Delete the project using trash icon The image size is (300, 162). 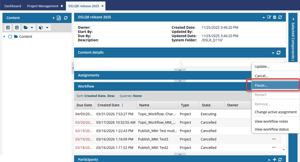[x=274, y=17]
